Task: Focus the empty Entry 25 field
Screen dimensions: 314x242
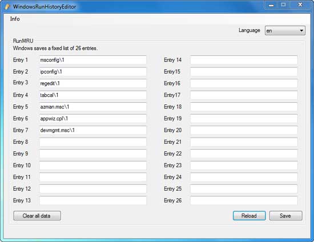Action: coord(244,189)
